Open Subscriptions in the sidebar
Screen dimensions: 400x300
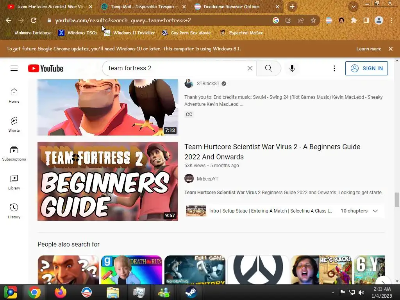(x=14, y=153)
